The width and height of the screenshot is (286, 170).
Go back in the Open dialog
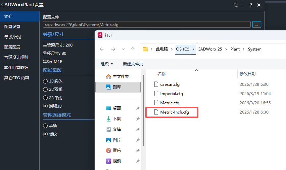click(x=102, y=49)
